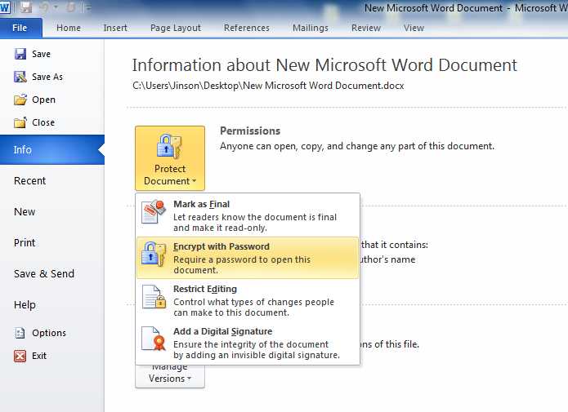Image resolution: width=568 pixels, height=412 pixels.
Task: Click the Close label in sidebar
Action: coord(43,122)
